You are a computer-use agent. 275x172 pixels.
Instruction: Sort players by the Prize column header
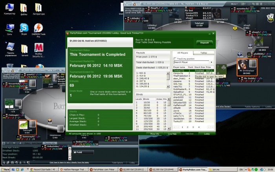[x=209, y=67]
